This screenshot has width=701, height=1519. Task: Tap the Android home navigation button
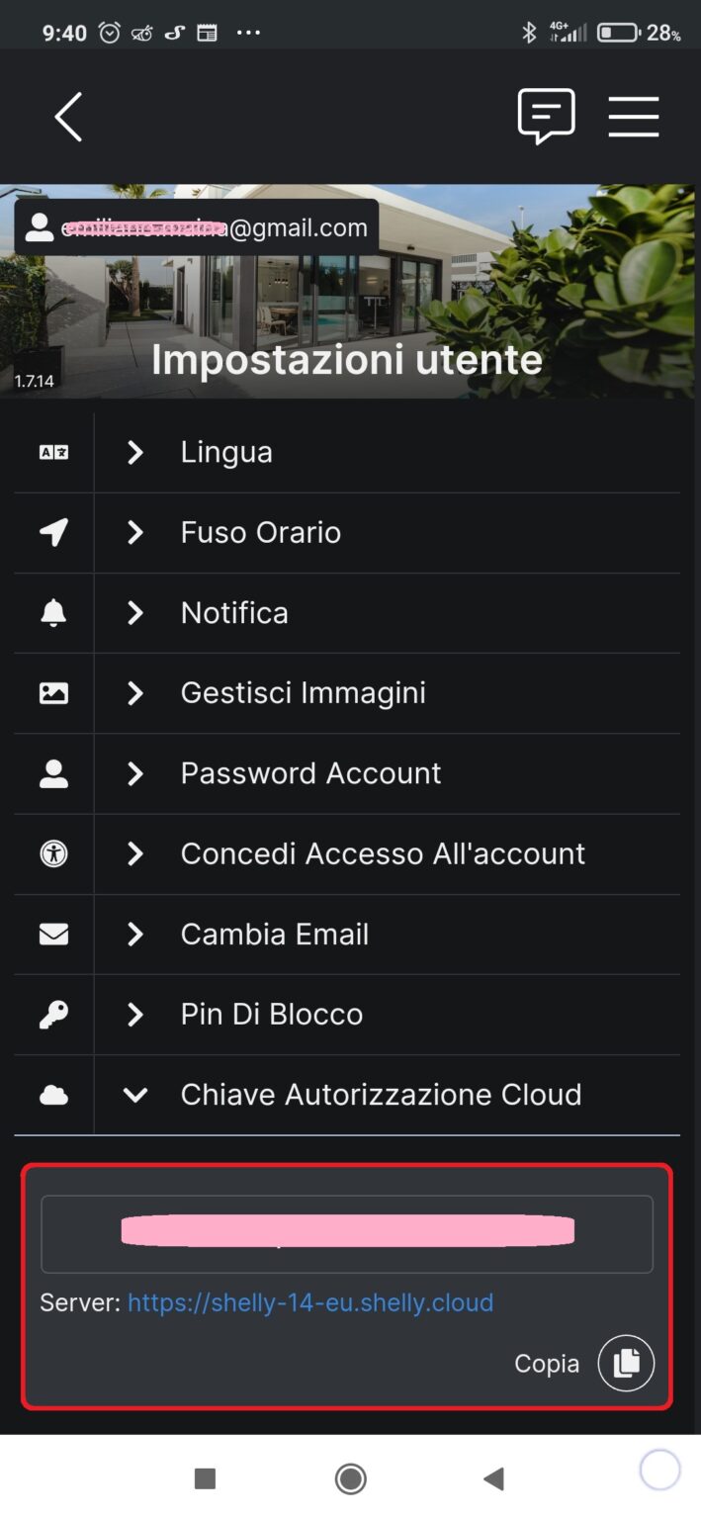(x=350, y=1477)
